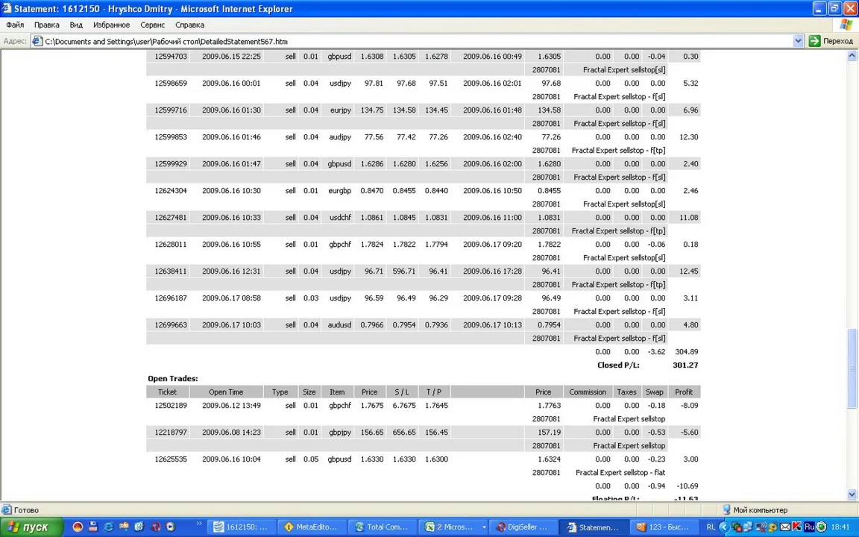This screenshot has height=537, width=859.
Task: Switch to the 123 taskbar window
Action: [x=664, y=527]
